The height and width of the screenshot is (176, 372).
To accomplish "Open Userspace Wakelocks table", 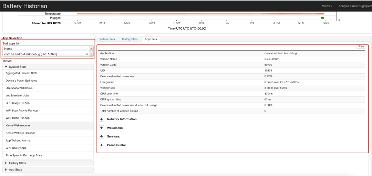I will 48,88.
